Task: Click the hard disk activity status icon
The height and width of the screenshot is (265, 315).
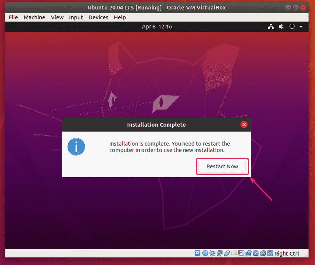Action: (198, 253)
